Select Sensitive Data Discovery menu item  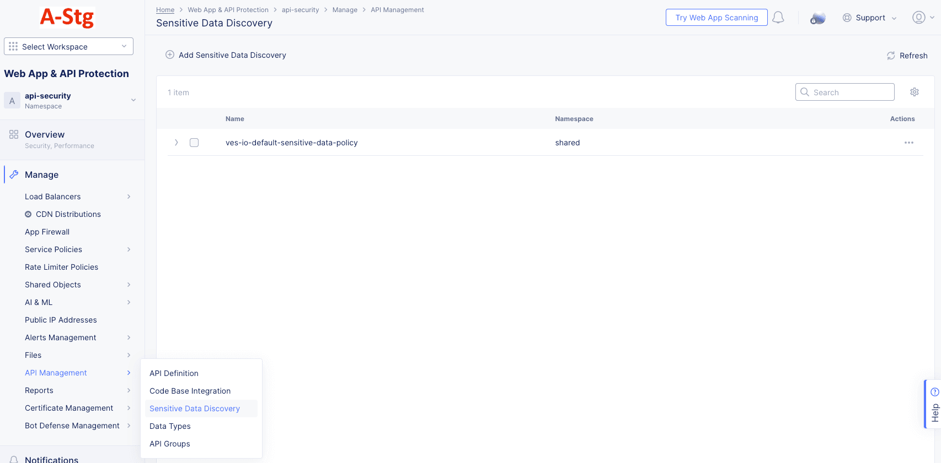point(195,408)
